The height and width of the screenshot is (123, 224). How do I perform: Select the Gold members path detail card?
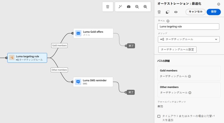[189, 73]
